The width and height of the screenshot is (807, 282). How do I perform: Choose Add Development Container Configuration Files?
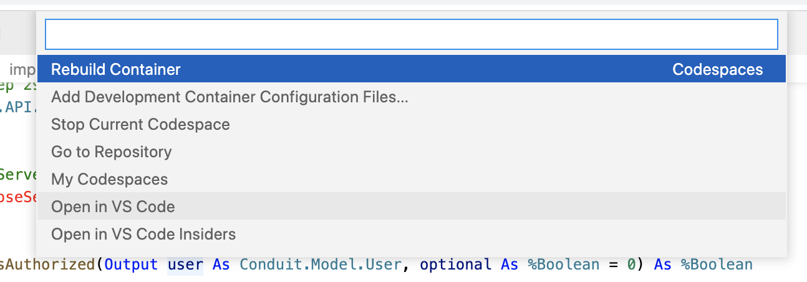(x=230, y=97)
